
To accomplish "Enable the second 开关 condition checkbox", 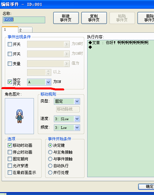I will (x=10, y=54).
